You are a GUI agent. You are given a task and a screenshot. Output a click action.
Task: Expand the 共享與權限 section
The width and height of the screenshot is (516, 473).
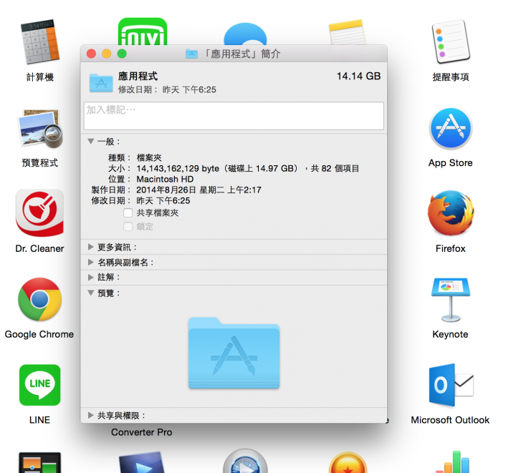point(91,415)
